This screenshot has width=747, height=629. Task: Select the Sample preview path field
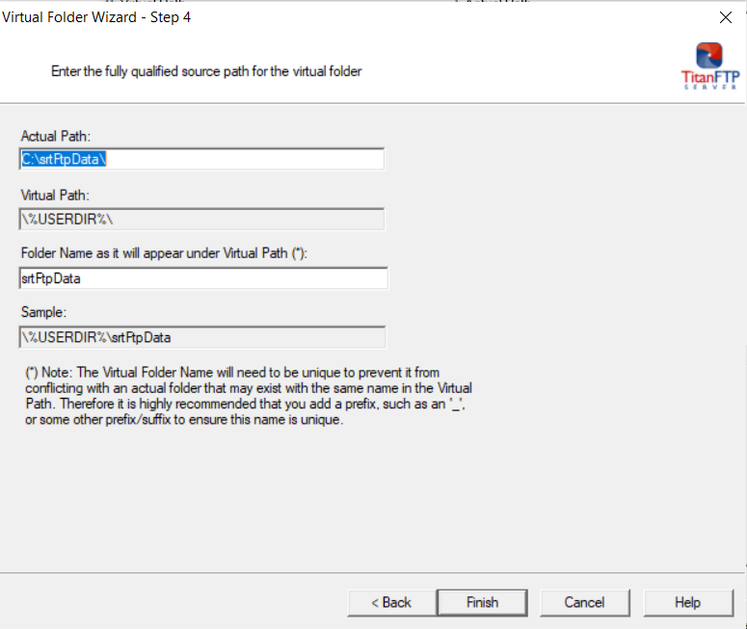click(x=201, y=337)
